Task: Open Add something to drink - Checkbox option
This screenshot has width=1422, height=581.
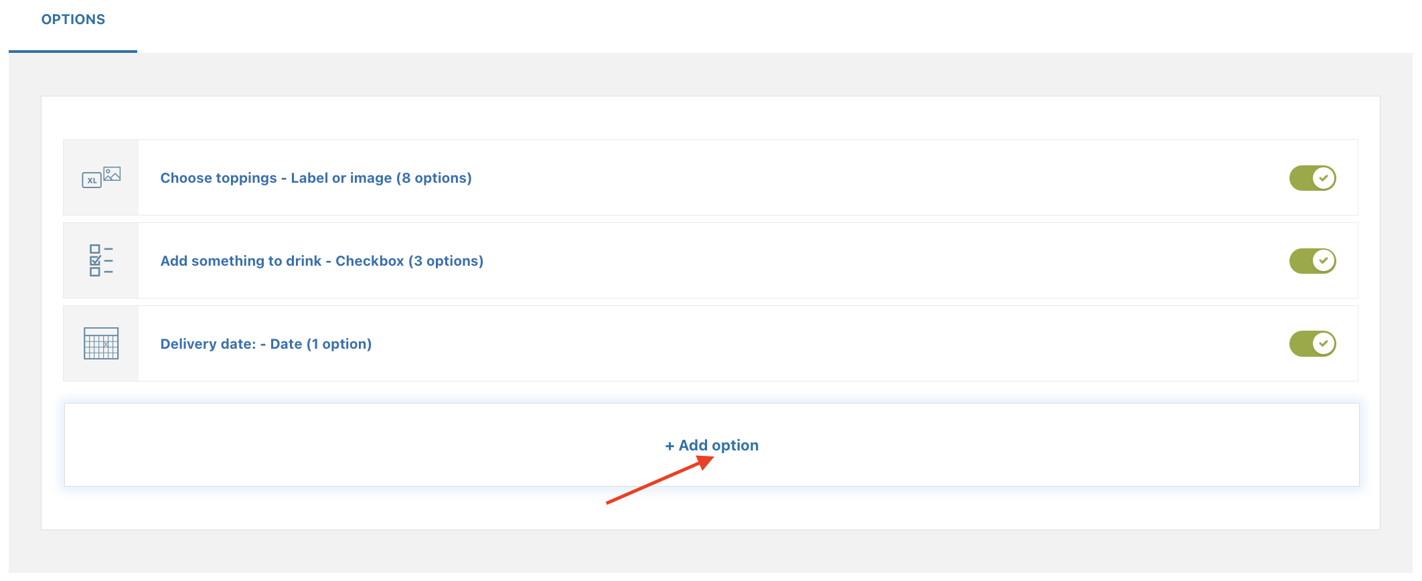Action: (x=322, y=261)
